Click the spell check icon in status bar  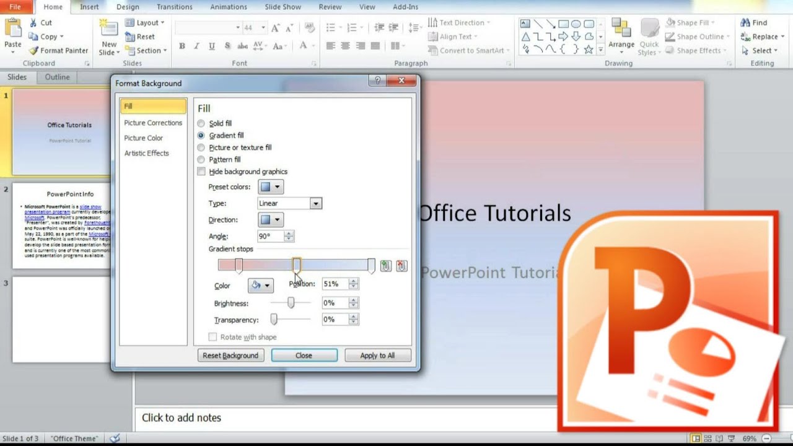115,438
